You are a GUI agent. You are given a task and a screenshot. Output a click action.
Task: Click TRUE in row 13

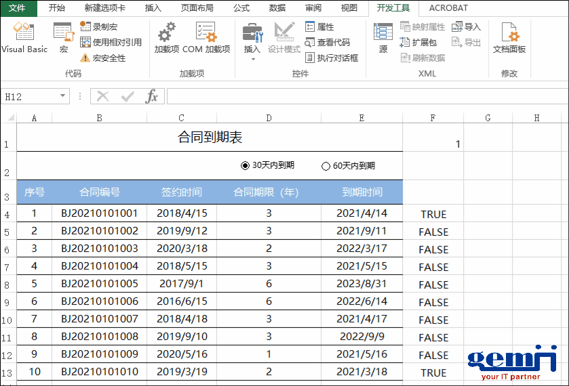pyautogui.click(x=433, y=372)
